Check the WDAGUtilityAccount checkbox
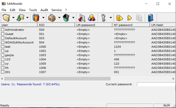 (x=3, y=42)
